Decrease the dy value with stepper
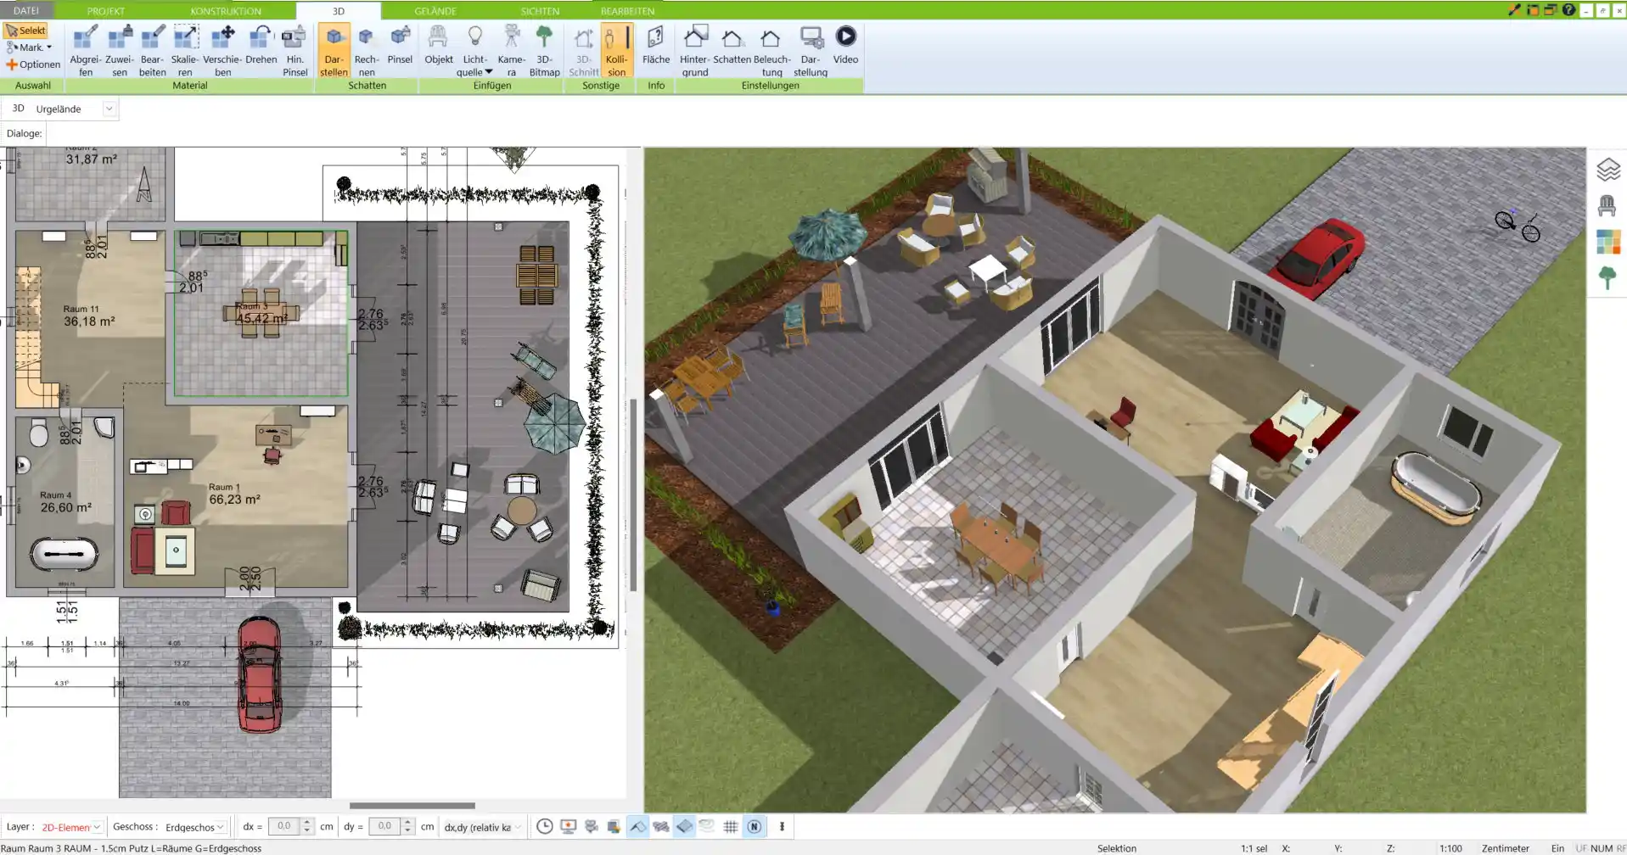Screen dimensions: 1627x855 pos(408,831)
